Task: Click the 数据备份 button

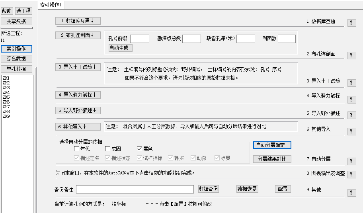Action: click(x=208, y=189)
